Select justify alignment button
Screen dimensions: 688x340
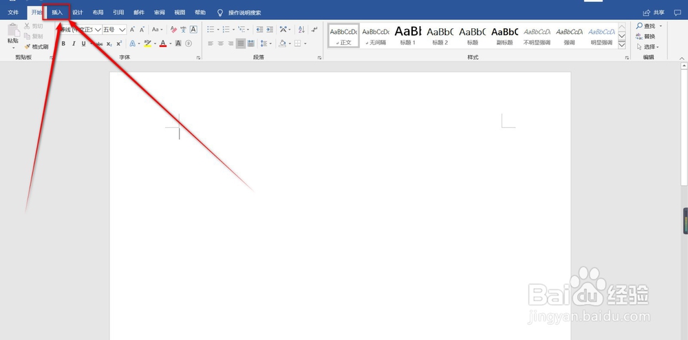[241, 43]
